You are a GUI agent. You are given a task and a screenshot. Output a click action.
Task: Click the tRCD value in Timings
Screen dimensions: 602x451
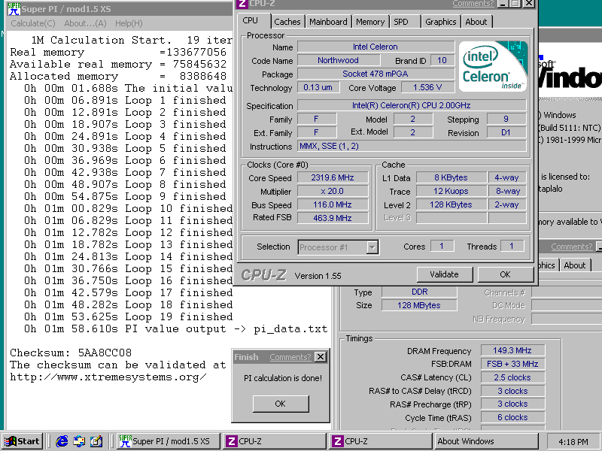(x=512, y=391)
